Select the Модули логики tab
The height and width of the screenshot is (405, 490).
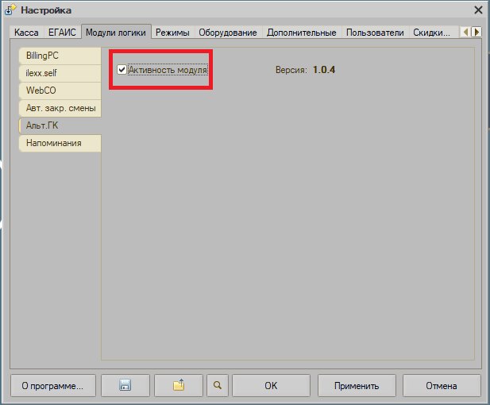(116, 32)
